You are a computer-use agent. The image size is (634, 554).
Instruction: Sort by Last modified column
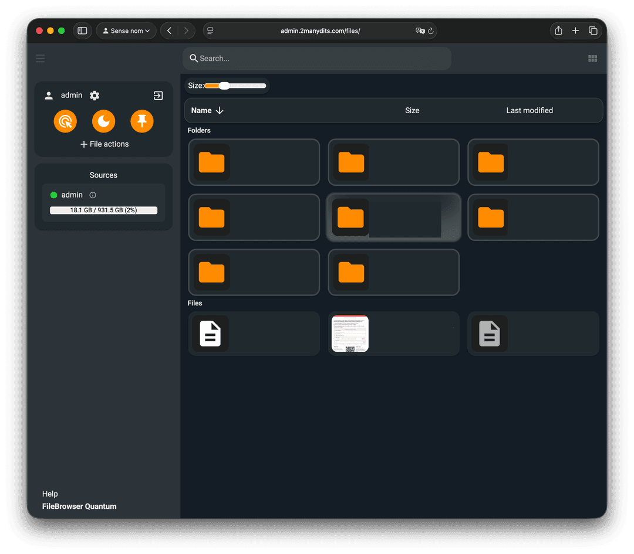tap(530, 110)
